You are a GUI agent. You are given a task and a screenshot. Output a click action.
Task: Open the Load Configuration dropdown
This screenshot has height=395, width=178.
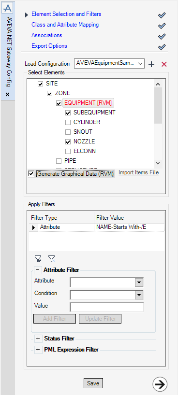(140, 64)
